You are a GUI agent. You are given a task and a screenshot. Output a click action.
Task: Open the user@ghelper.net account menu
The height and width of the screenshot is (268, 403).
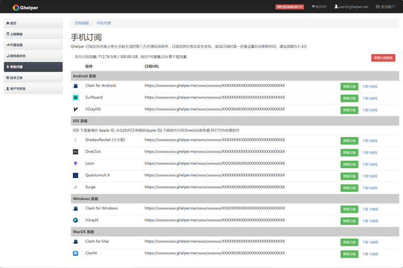[351, 7]
